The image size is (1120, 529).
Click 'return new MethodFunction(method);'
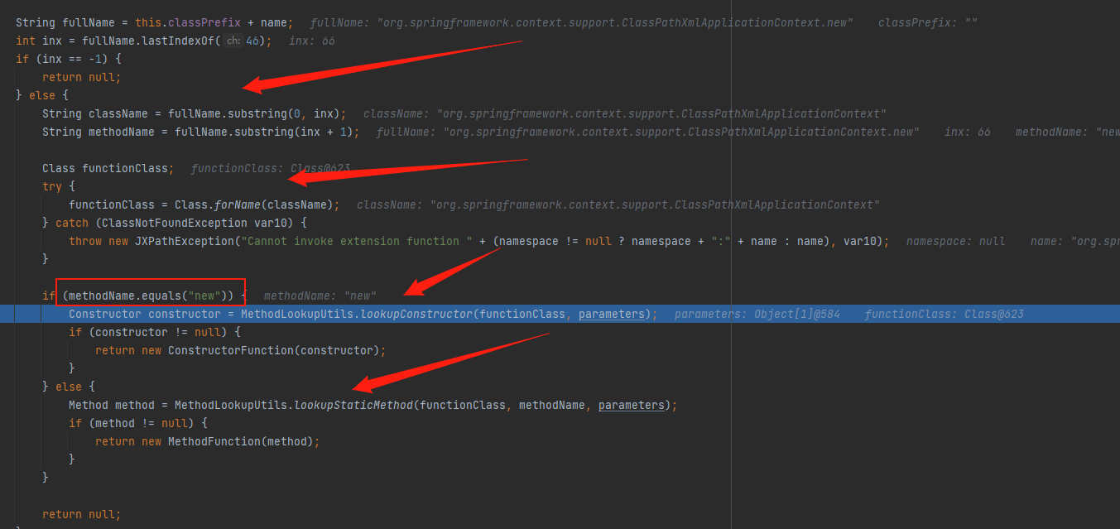(x=208, y=441)
